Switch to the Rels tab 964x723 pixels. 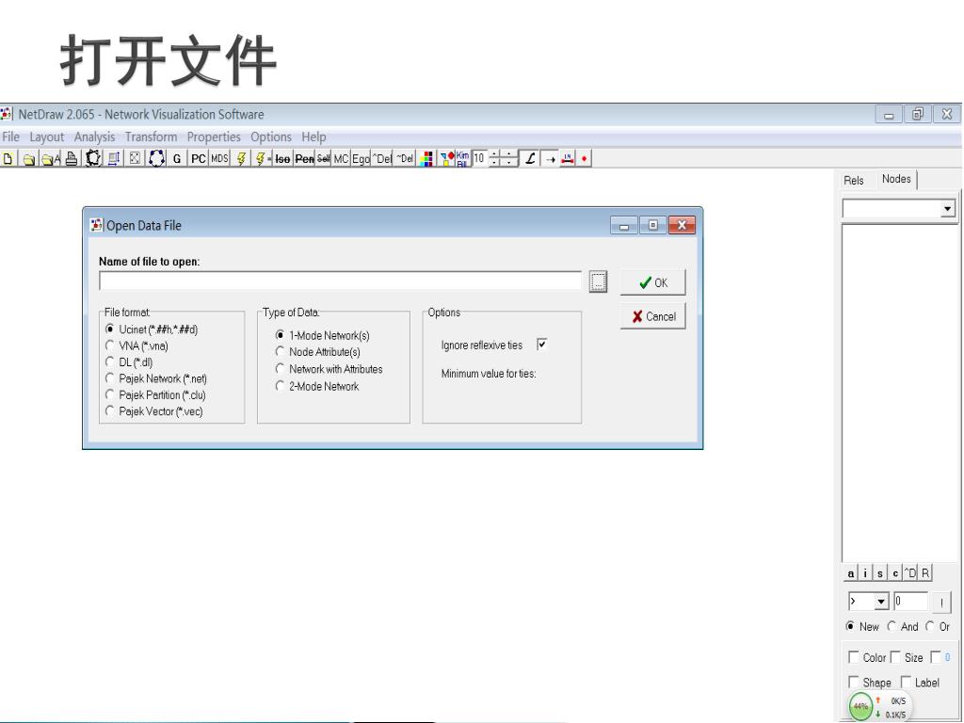(x=853, y=180)
